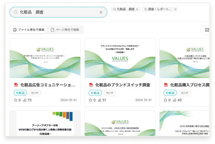The image size is (215, 144).
Task: Open title 化粧品広告コミュニケーショ...
Action: pos(48,85)
